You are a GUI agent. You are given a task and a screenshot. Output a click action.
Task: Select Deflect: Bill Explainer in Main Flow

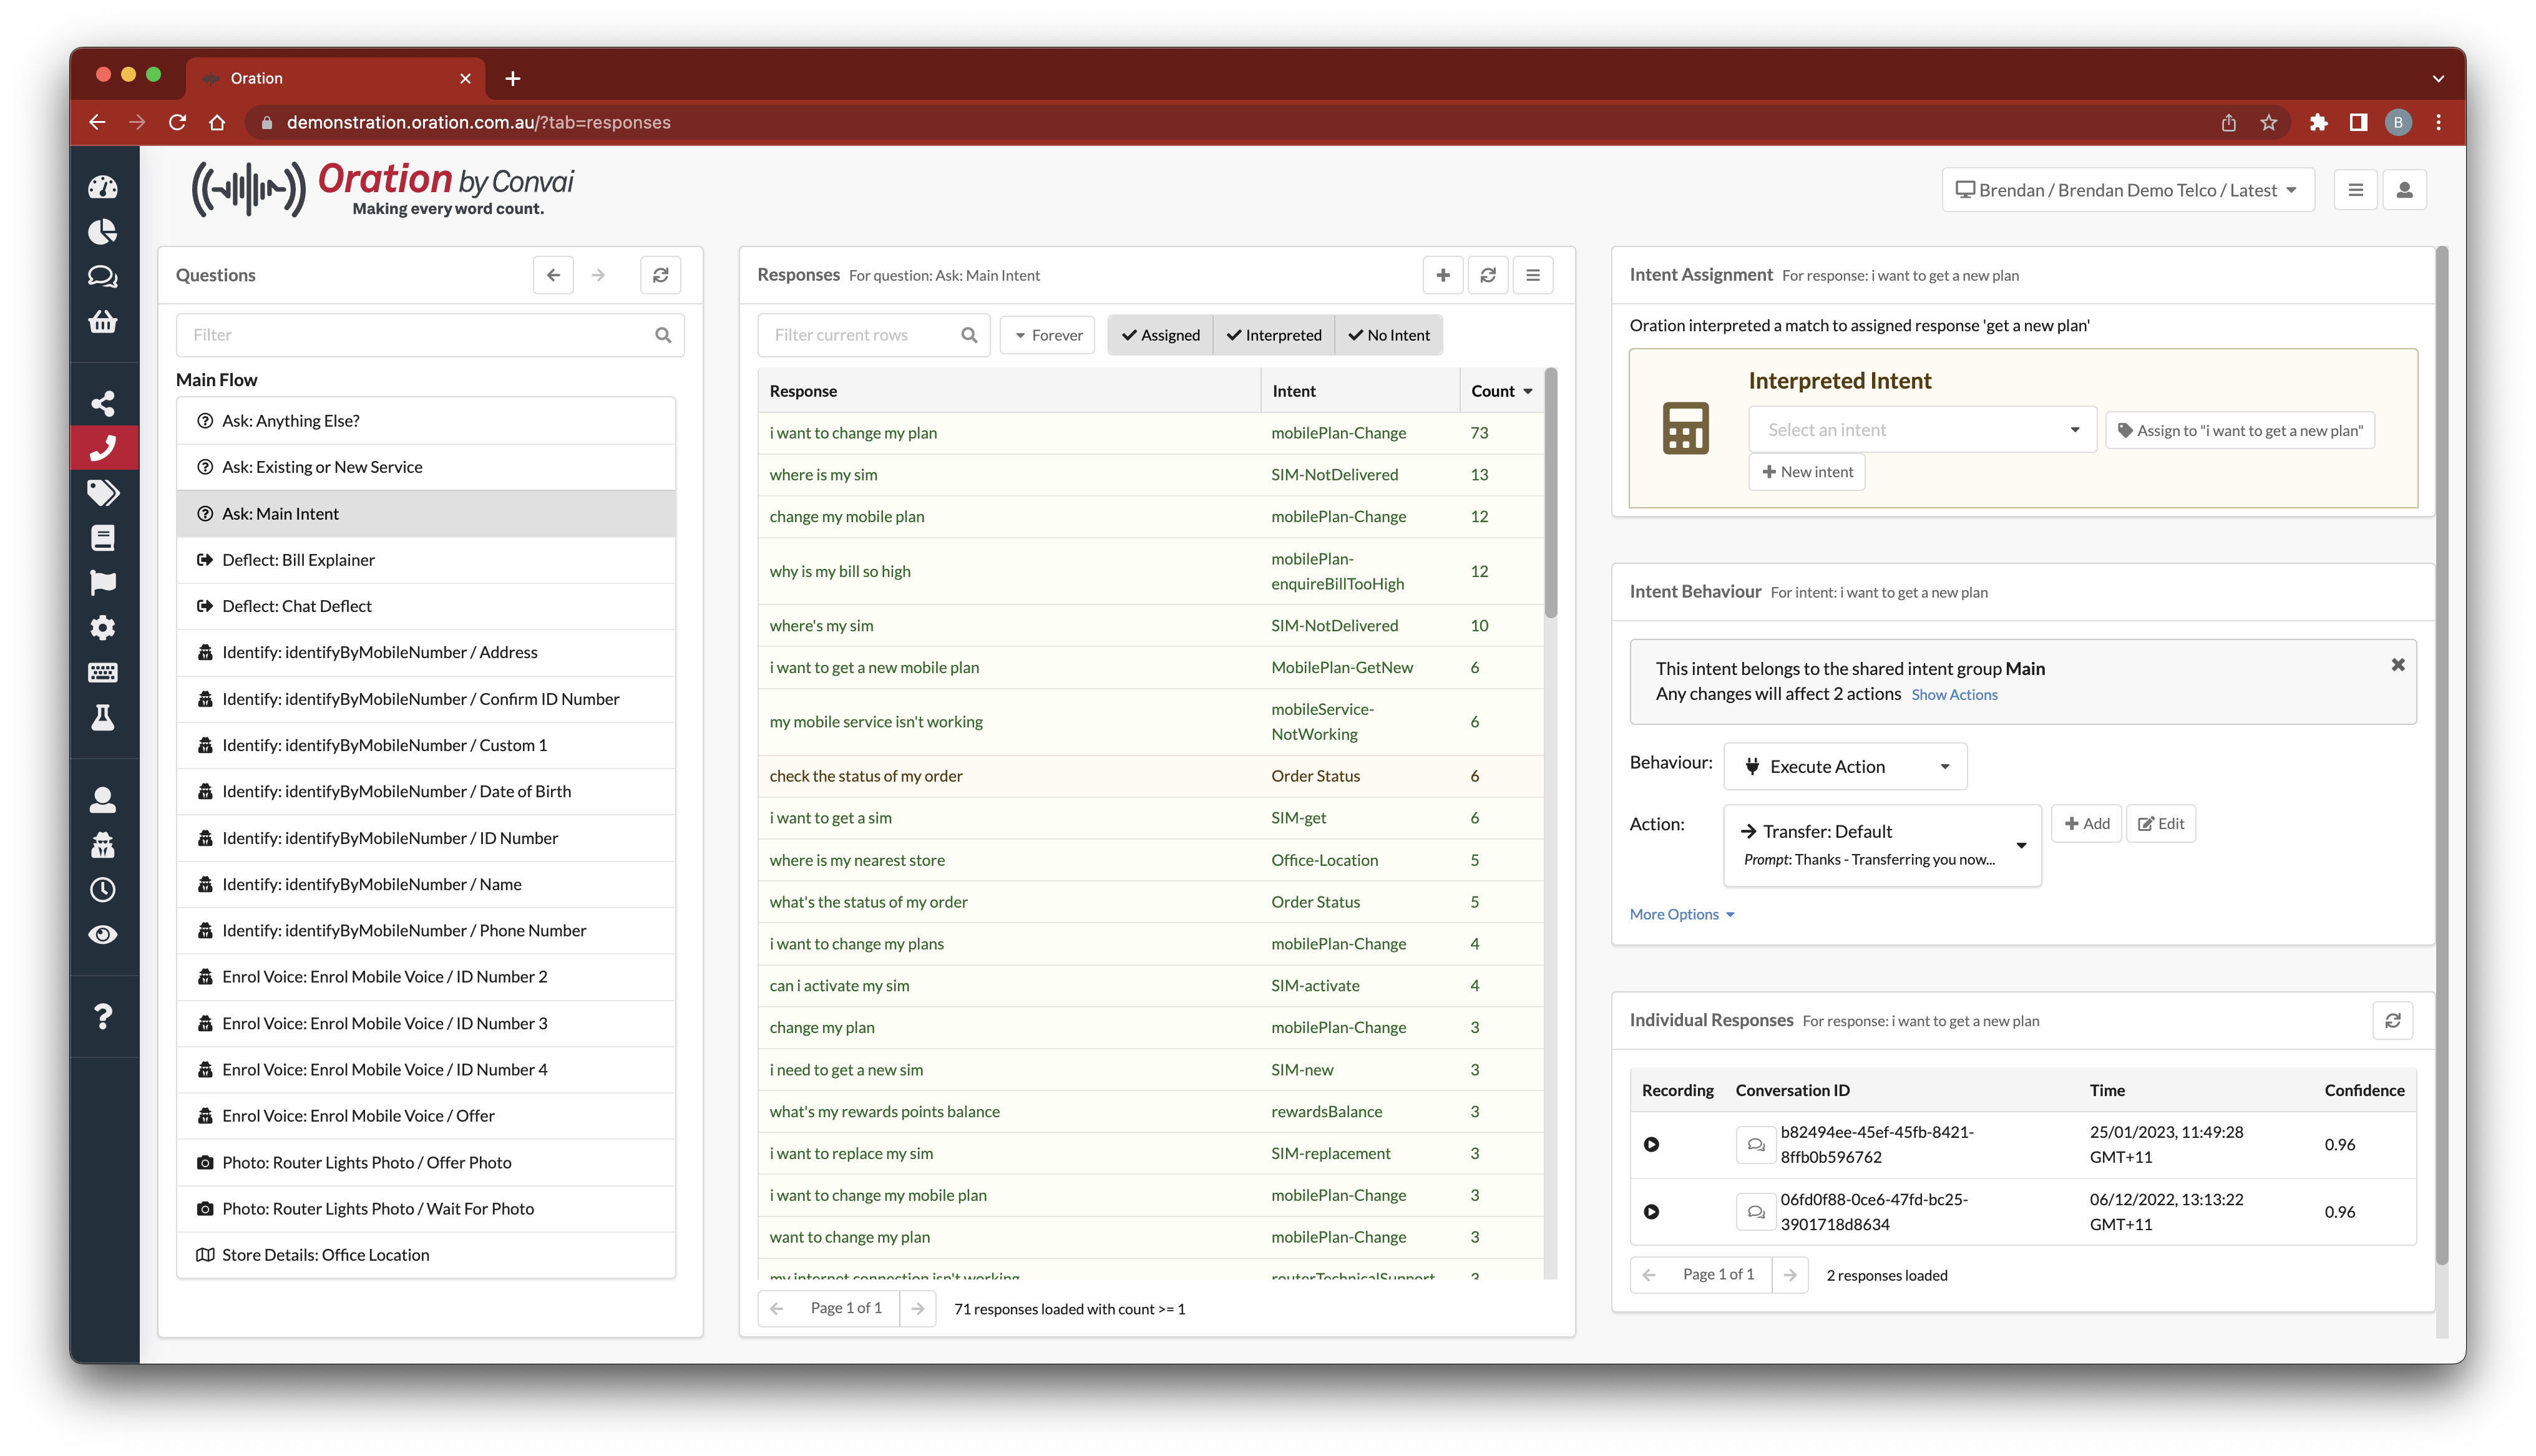click(x=298, y=560)
